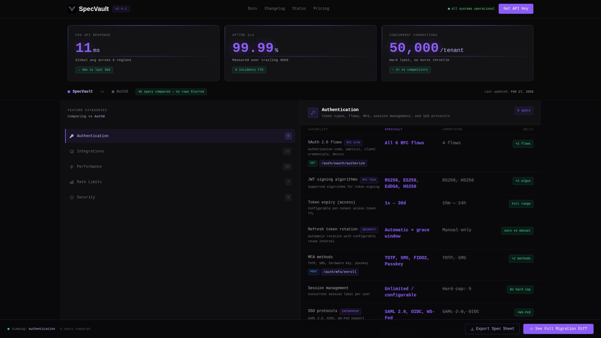Click the v2.4.1 version badge
This screenshot has height=338, width=601.
tap(121, 9)
